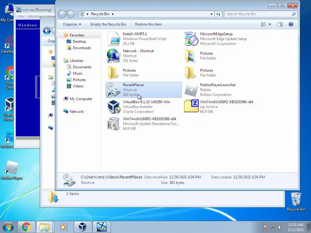Click Empty the Recycle Bin

pos(108,24)
